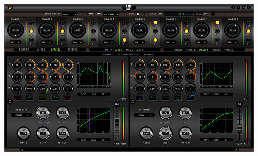Select the high-pass filter shape in Preamp 3 EQ
The height and width of the screenshot is (156, 258).
(x=17, y=98)
